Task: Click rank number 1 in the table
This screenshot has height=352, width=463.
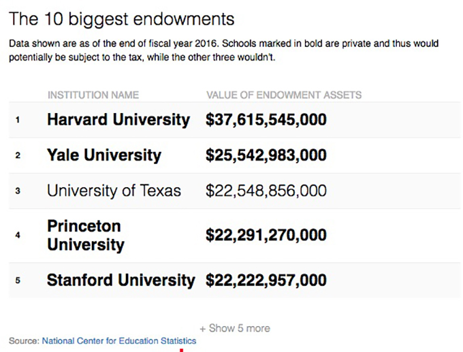Action: [x=17, y=121]
